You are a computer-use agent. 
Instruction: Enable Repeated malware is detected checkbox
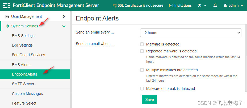point(142,51)
